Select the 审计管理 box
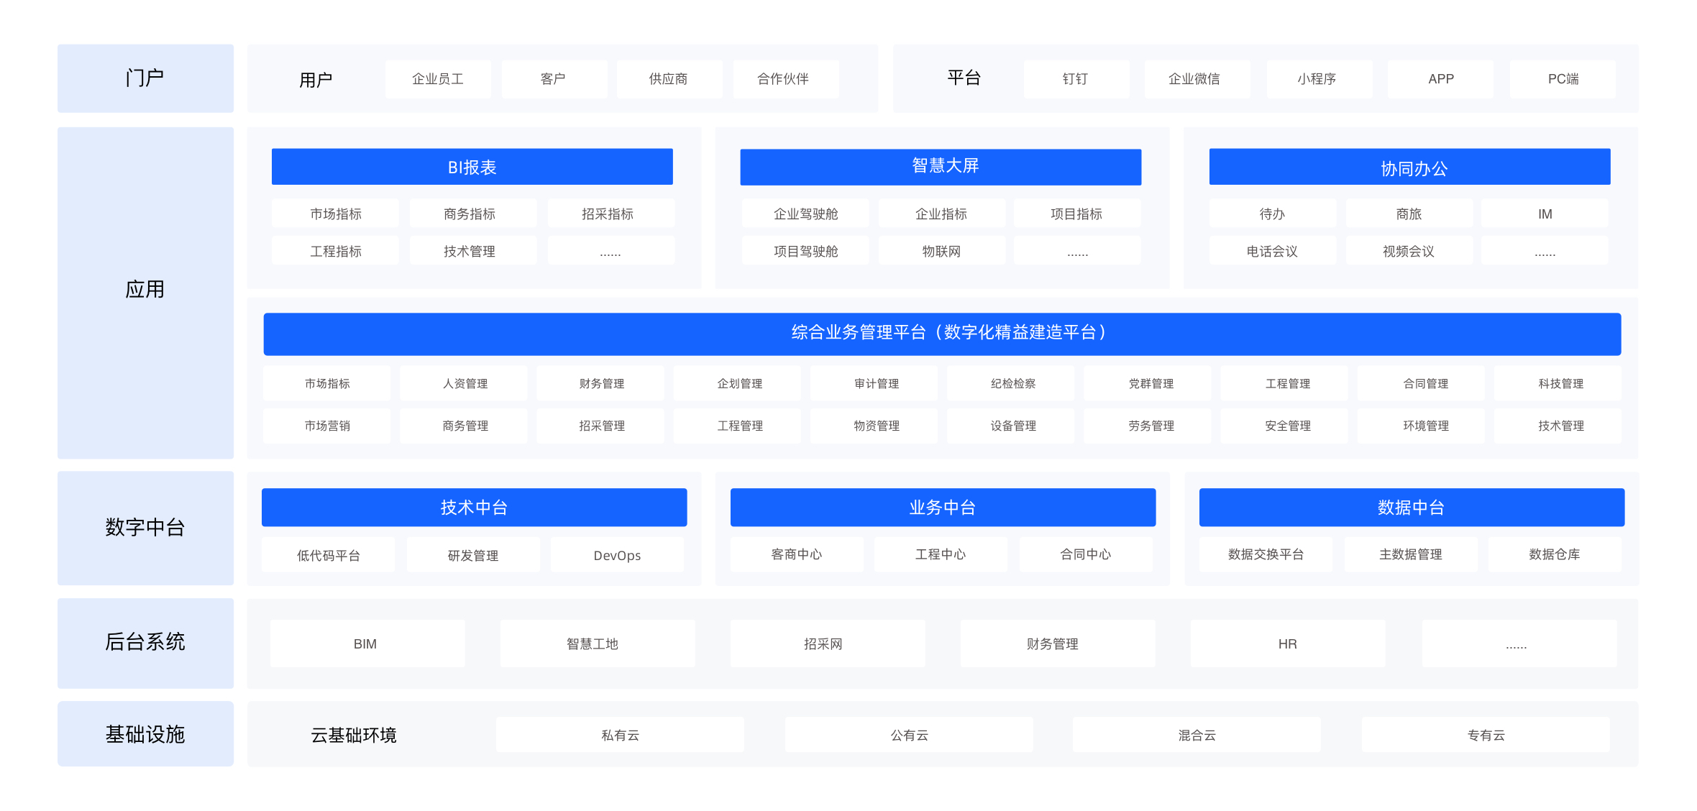The image size is (1697, 811). [x=875, y=383]
